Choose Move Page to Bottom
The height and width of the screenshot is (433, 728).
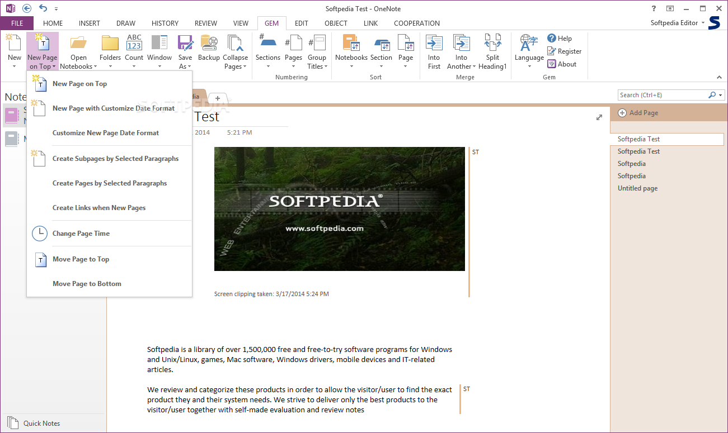pyautogui.click(x=110, y=284)
